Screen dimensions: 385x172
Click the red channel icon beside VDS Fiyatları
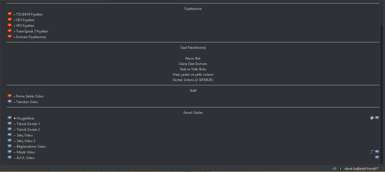click(x=10, y=20)
